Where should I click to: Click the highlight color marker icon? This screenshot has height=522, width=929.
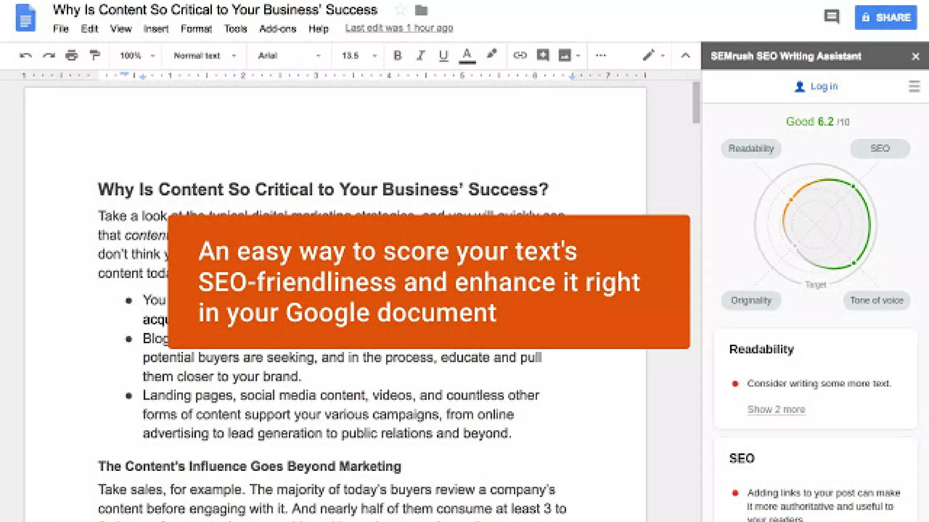(x=491, y=55)
